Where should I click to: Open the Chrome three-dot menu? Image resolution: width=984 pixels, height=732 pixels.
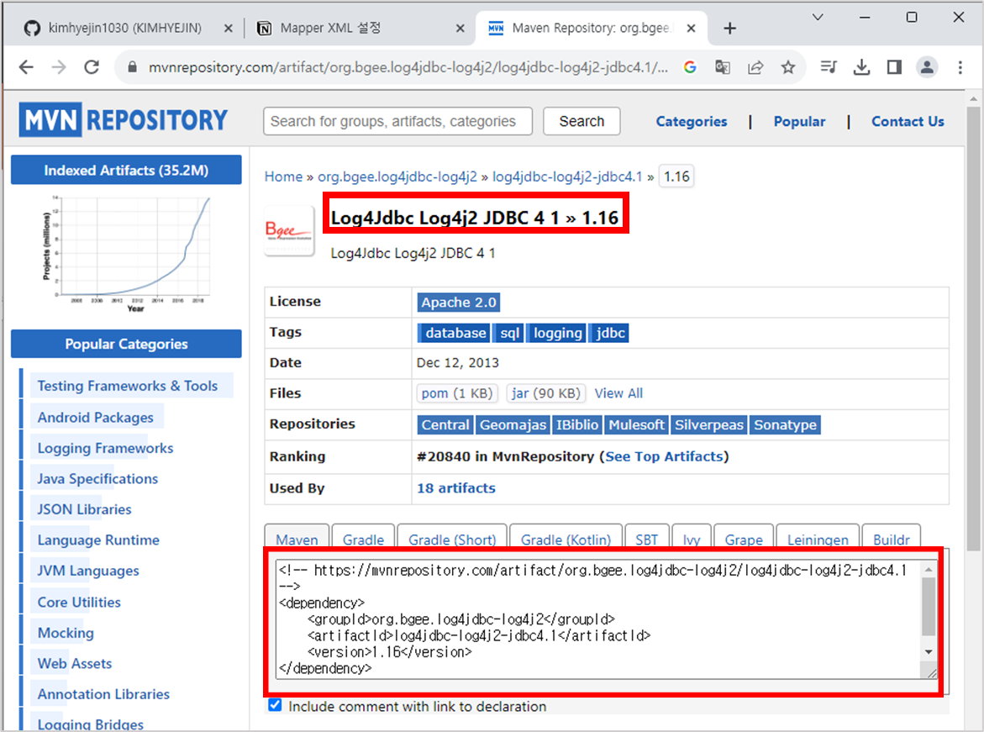tap(960, 67)
